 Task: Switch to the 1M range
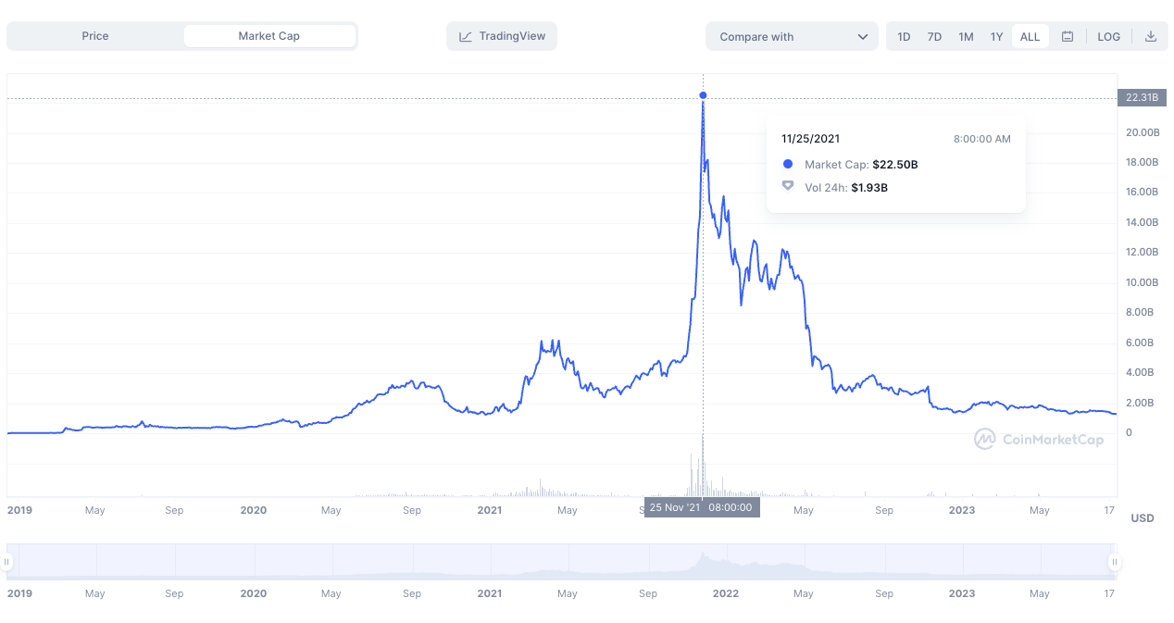(x=966, y=36)
